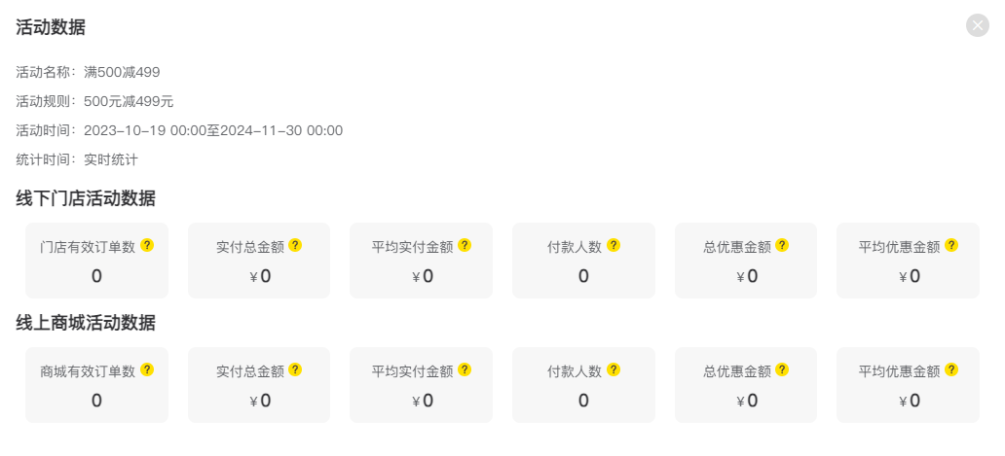Show help for offline 总优惠金额
1005x456 pixels.
click(x=782, y=245)
